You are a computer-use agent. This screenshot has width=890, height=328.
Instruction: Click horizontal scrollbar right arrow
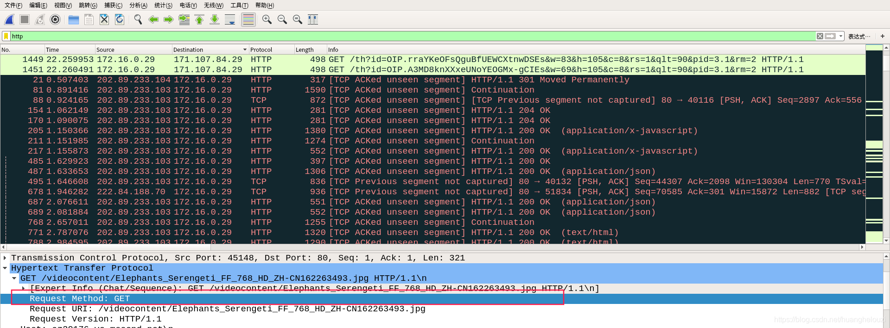click(862, 247)
